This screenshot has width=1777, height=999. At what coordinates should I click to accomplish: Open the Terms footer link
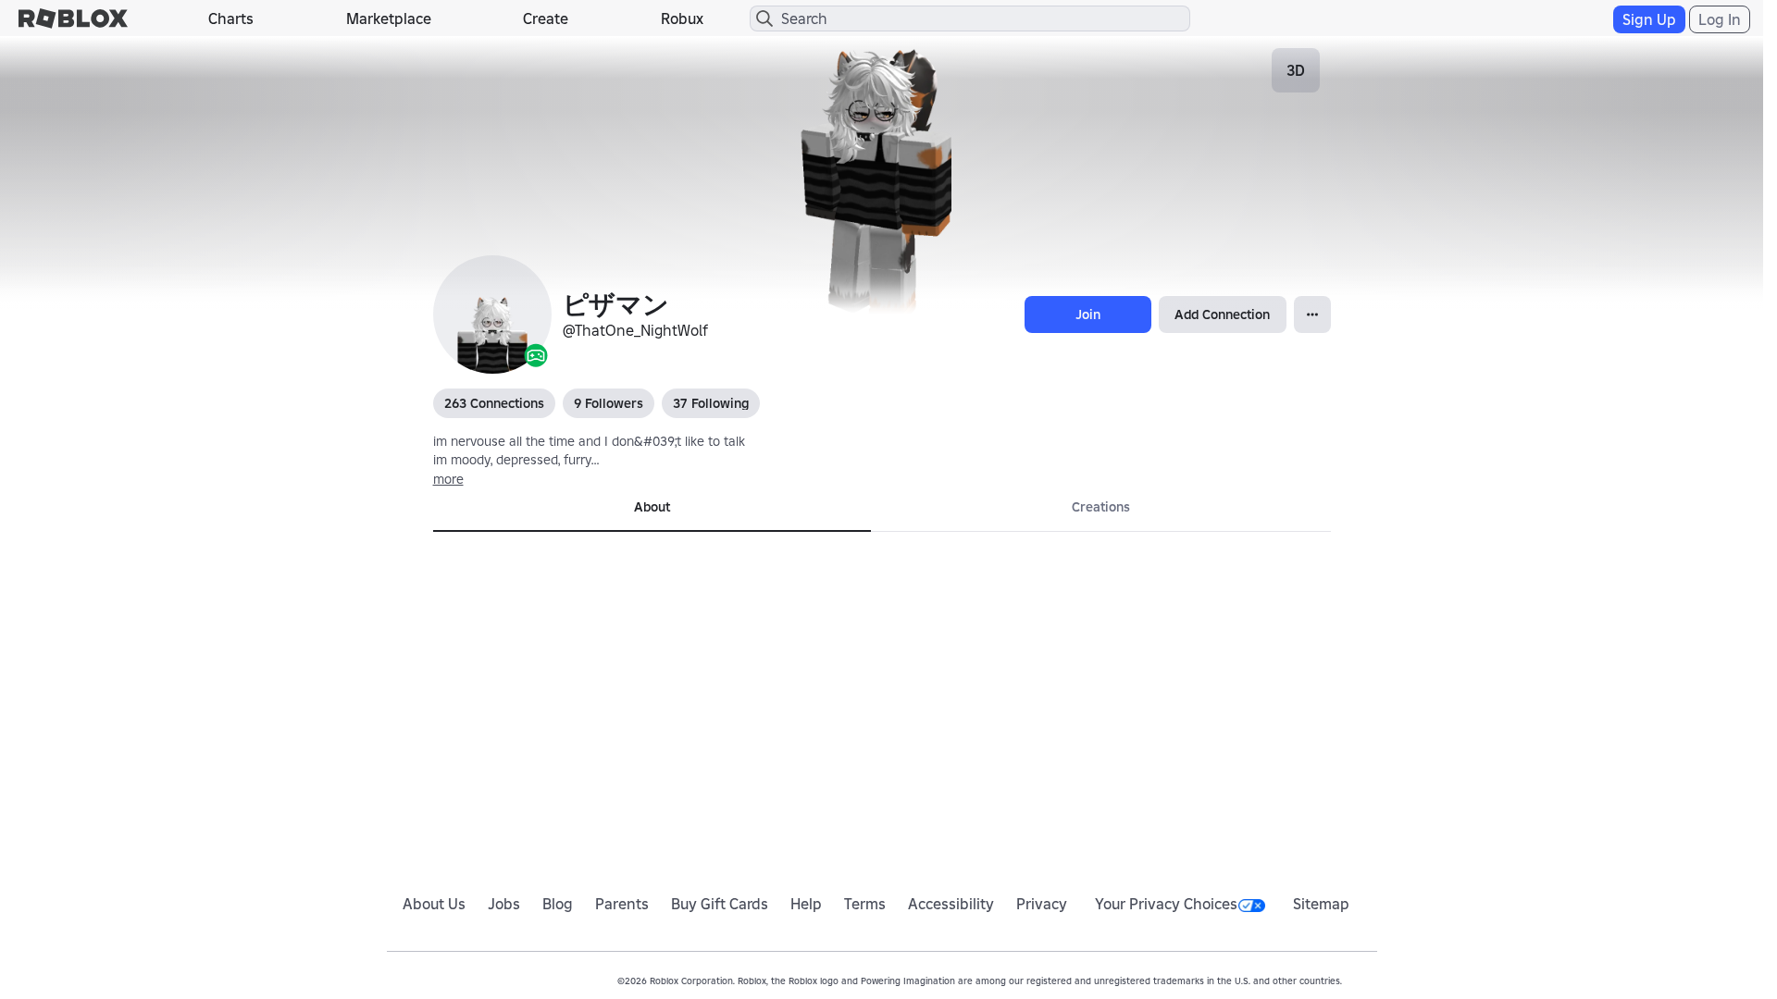(864, 905)
